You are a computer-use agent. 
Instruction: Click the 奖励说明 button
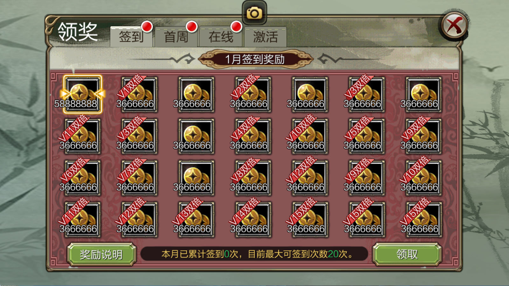[101, 254]
